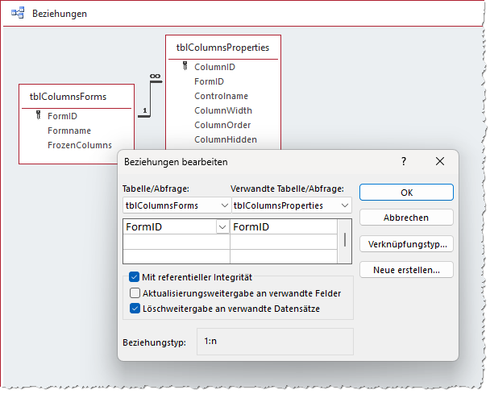Click primary key icon next to ColumnID
The image size is (490, 394).
click(x=185, y=67)
